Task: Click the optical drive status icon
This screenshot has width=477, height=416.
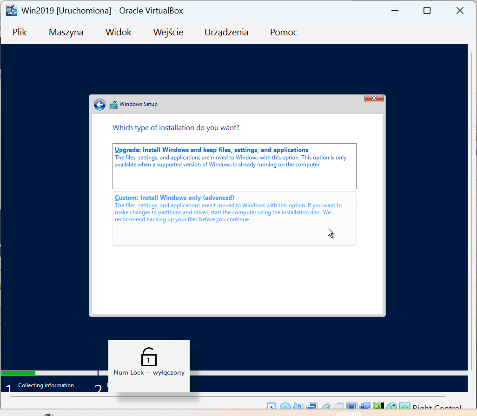Action: click(285, 406)
